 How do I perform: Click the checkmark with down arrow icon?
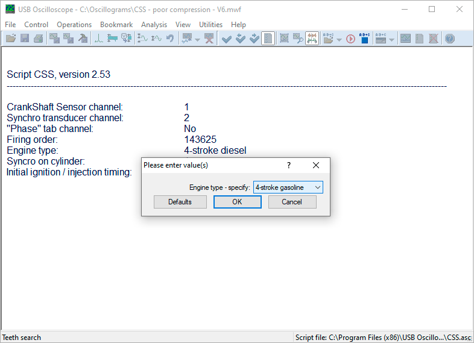click(x=254, y=39)
